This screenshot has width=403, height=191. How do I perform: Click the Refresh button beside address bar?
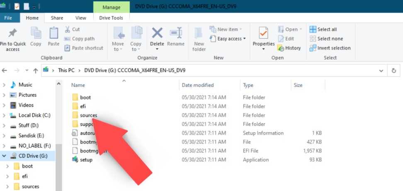(394, 70)
